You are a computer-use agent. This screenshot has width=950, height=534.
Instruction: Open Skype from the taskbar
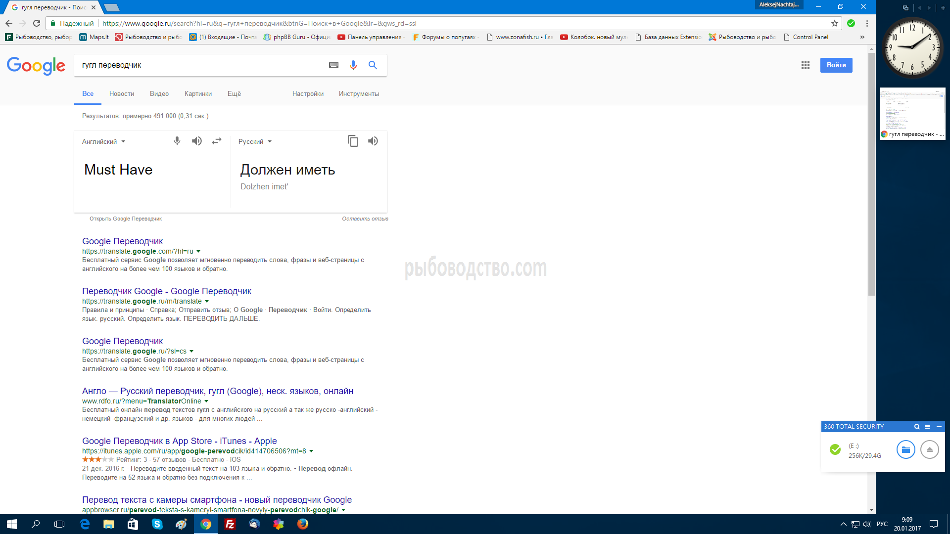157,524
